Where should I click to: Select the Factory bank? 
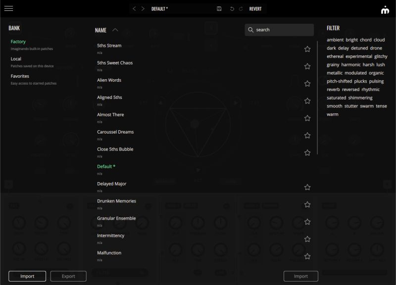[x=18, y=41]
